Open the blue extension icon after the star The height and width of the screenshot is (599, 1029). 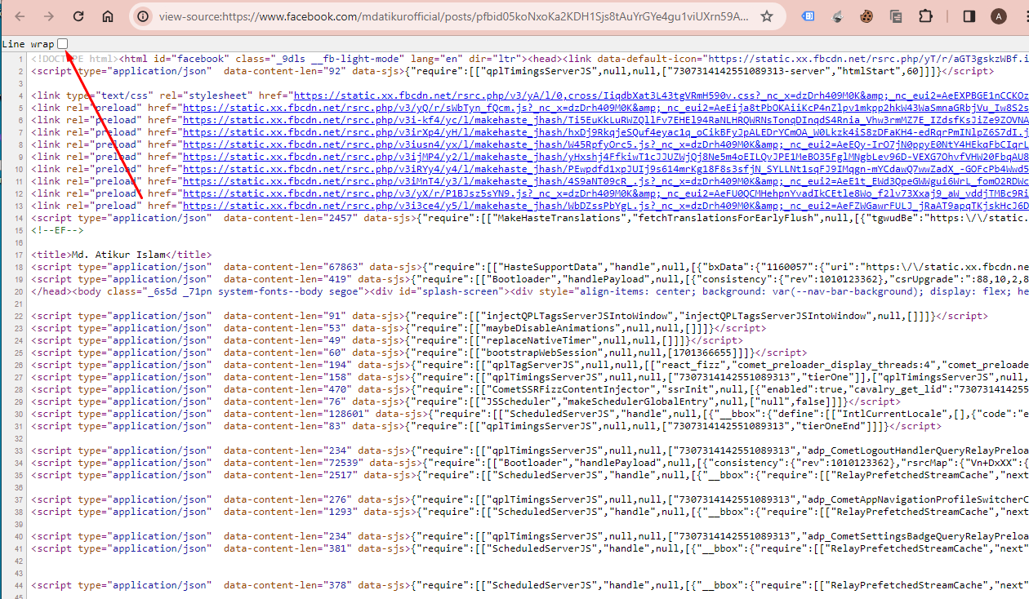click(x=808, y=16)
